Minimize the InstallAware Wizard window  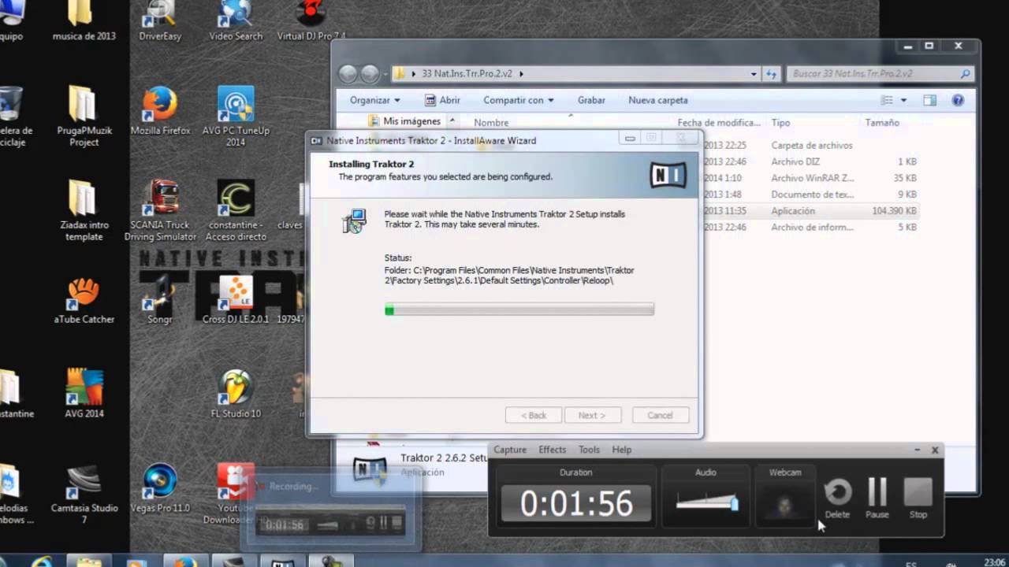[x=630, y=139]
